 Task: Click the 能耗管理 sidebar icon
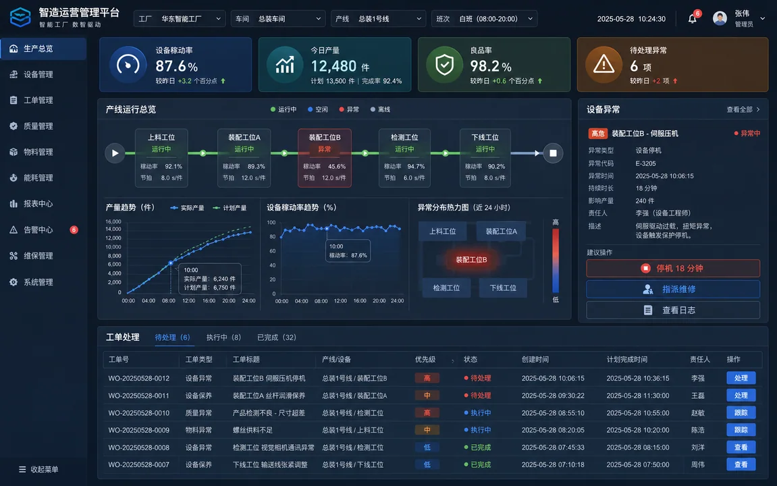(x=14, y=178)
